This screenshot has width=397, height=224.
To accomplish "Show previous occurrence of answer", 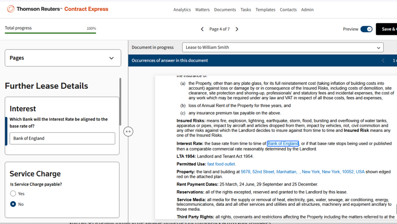I will 383,60.
